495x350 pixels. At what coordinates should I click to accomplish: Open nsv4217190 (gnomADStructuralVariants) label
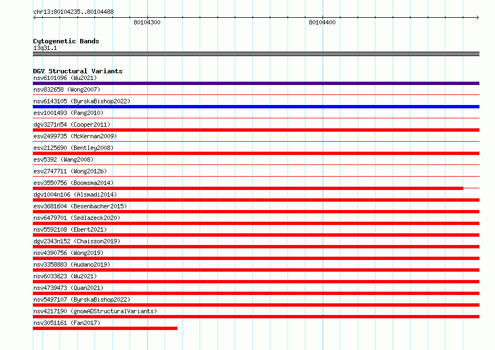95,311
